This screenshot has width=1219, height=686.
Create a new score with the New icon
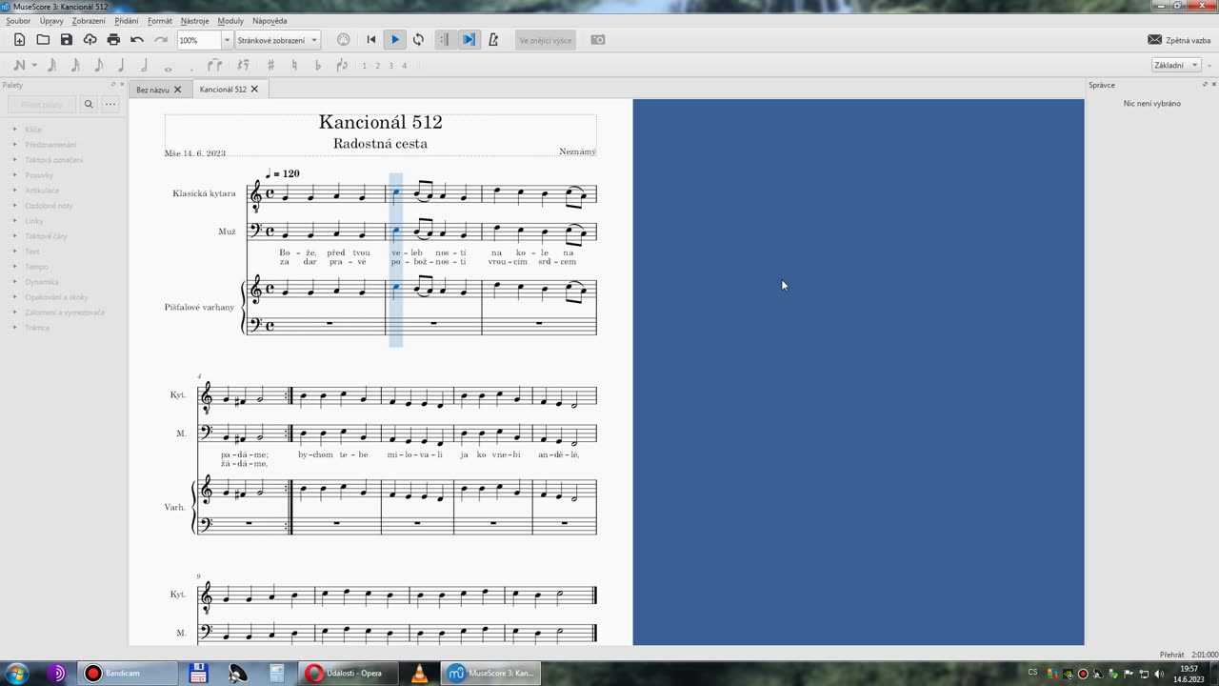pos(19,40)
